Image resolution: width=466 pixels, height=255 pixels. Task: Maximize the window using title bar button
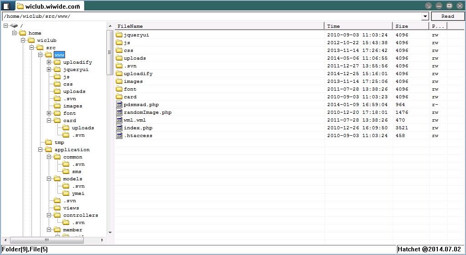[449, 5]
